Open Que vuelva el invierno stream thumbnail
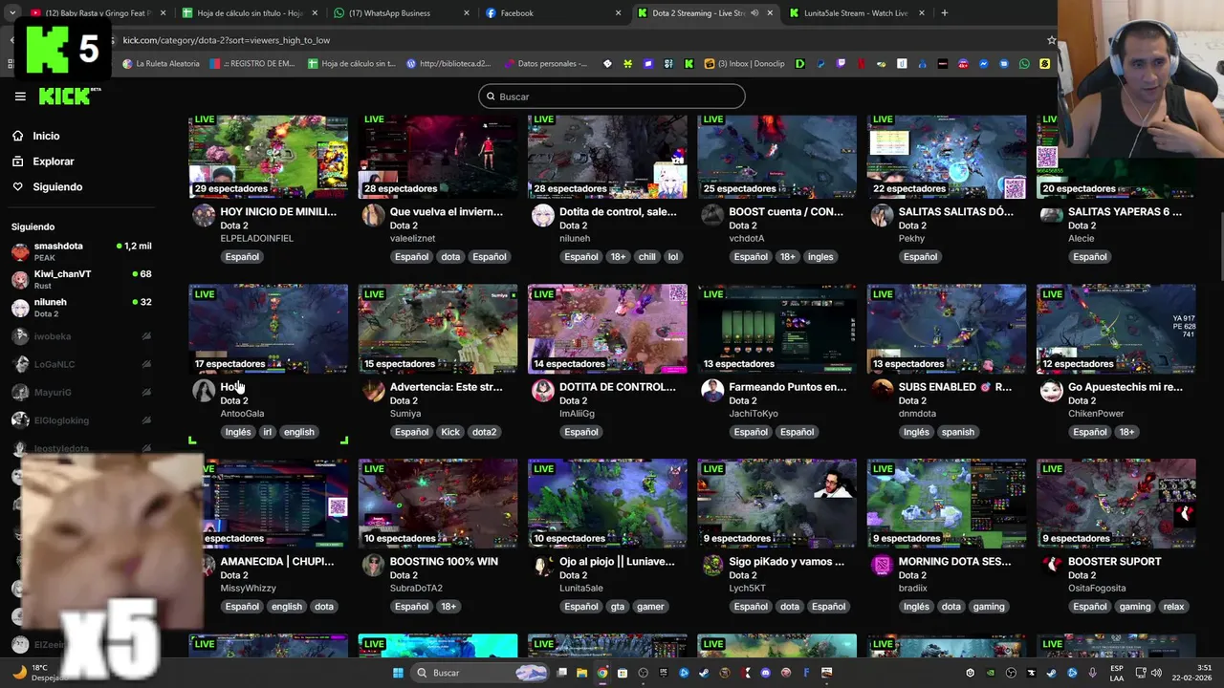The image size is (1224, 688). coord(438,156)
